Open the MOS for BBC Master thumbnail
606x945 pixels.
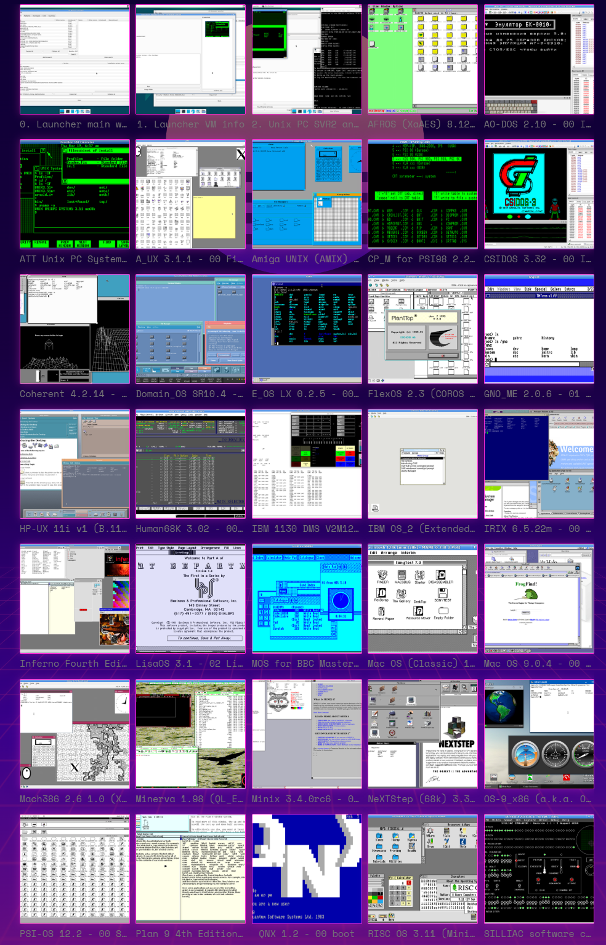(x=307, y=599)
